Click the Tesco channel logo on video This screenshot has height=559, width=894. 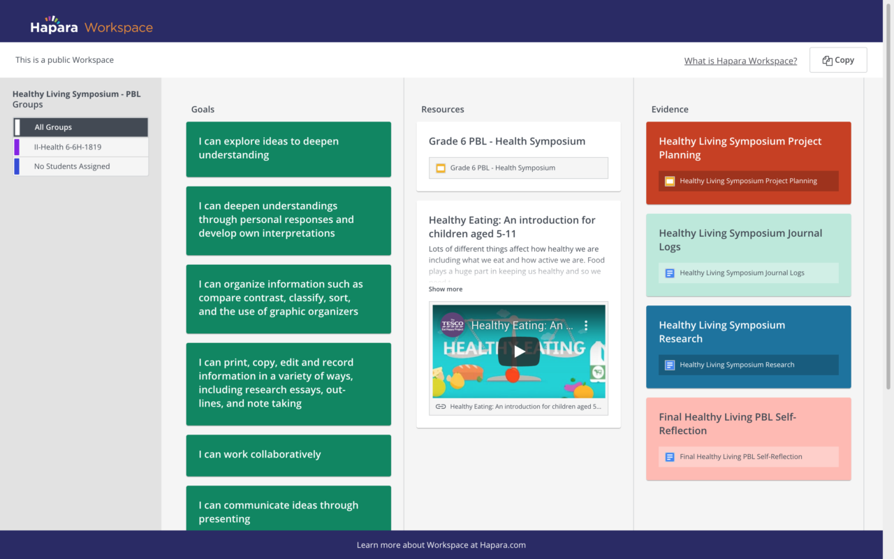pos(453,325)
